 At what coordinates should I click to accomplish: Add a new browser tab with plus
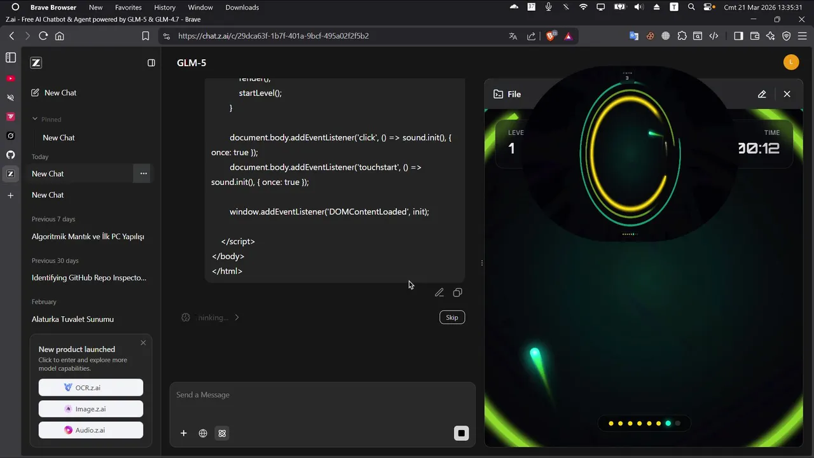pos(10,195)
